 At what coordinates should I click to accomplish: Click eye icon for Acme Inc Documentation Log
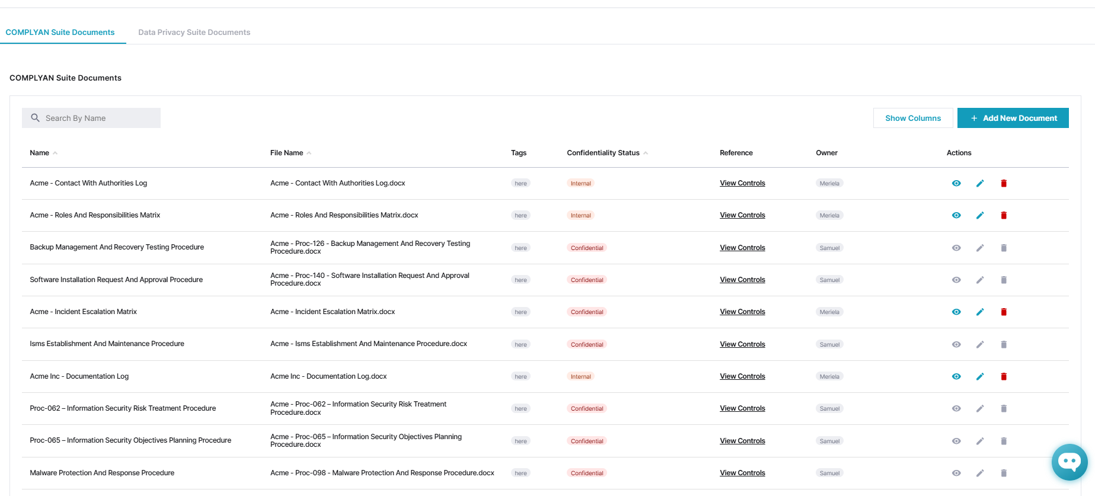pos(956,376)
